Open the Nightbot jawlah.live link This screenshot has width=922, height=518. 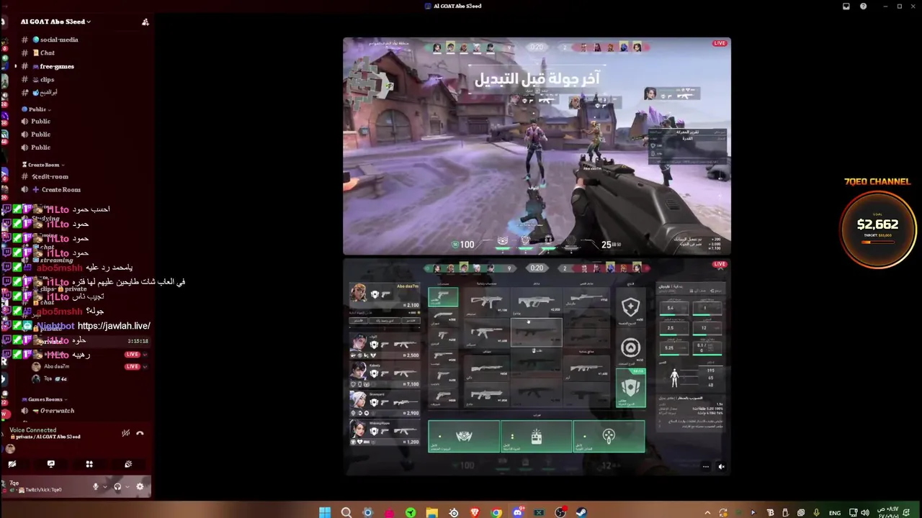coord(114,326)
